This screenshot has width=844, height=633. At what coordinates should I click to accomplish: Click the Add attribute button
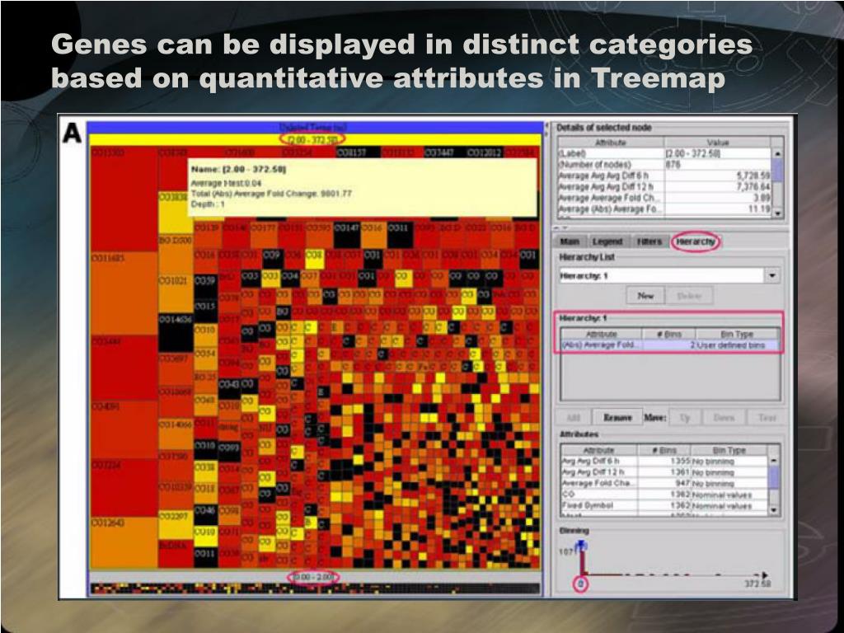(x=574, y=417)
